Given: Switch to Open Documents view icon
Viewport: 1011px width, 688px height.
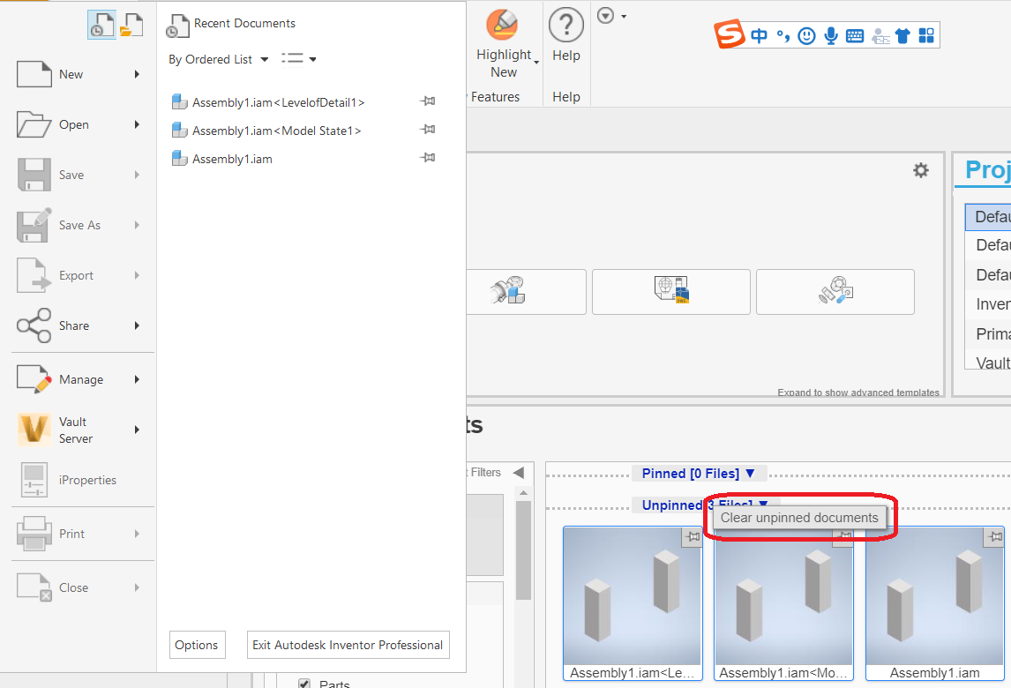Looking at the screenshot, I should [x=131, y=25].
